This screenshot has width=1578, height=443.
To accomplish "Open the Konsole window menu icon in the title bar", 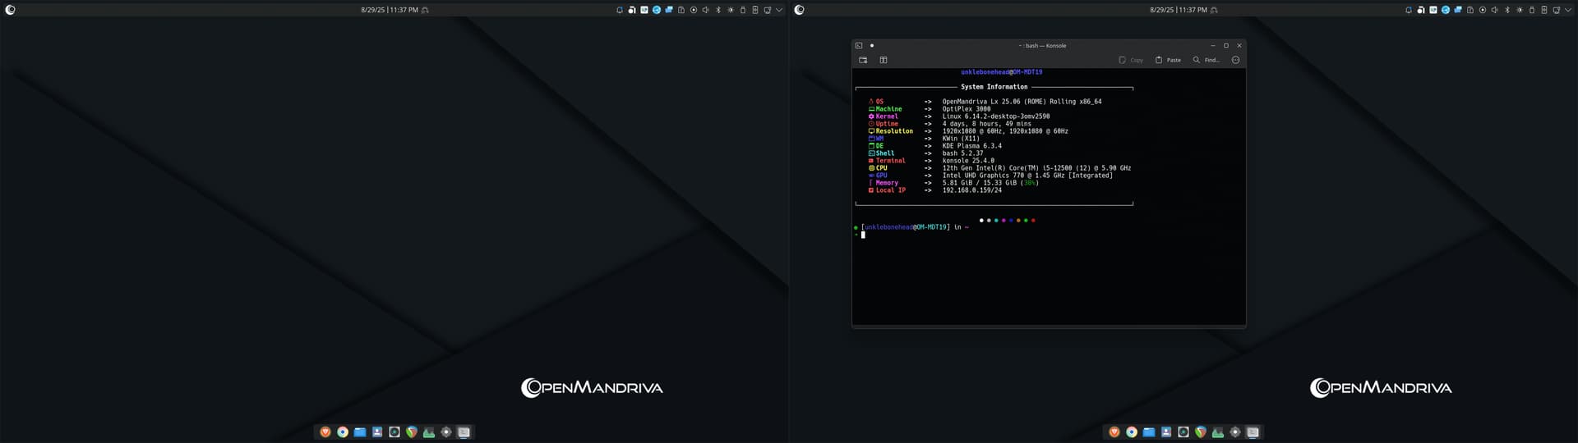I will pos(859,46).
